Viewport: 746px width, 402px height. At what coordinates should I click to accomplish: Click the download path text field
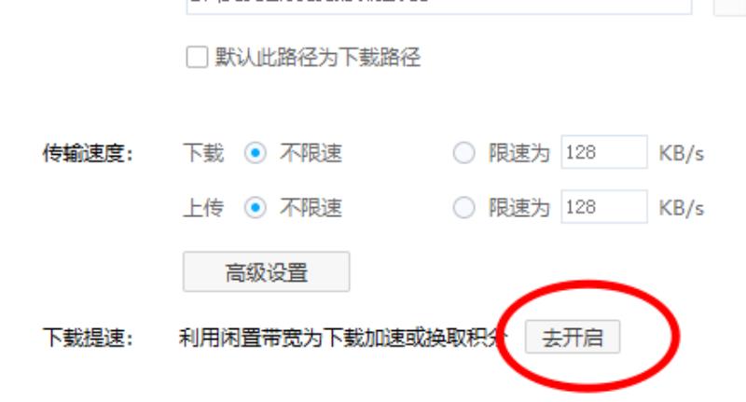(438, 7)
